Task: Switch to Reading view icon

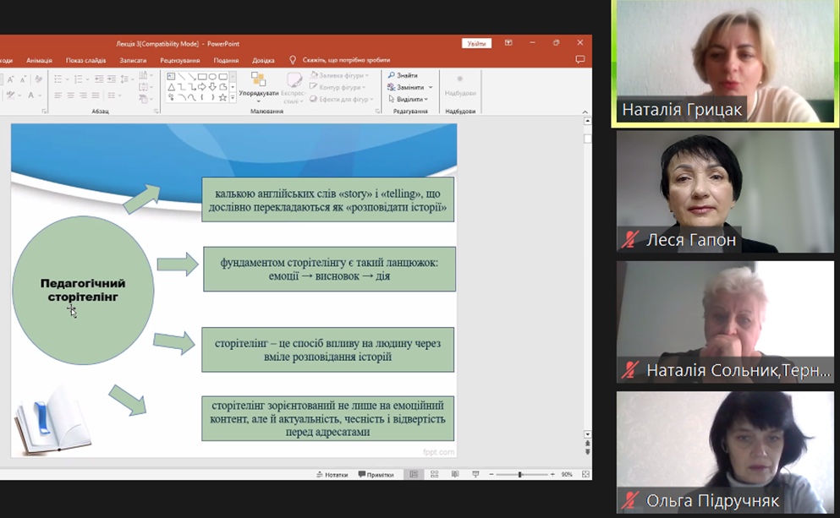Action: pos(454,474)
